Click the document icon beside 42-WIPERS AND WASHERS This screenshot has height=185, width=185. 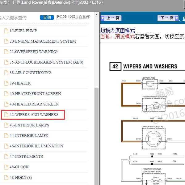pyautogui.click(x=6, y=115)
